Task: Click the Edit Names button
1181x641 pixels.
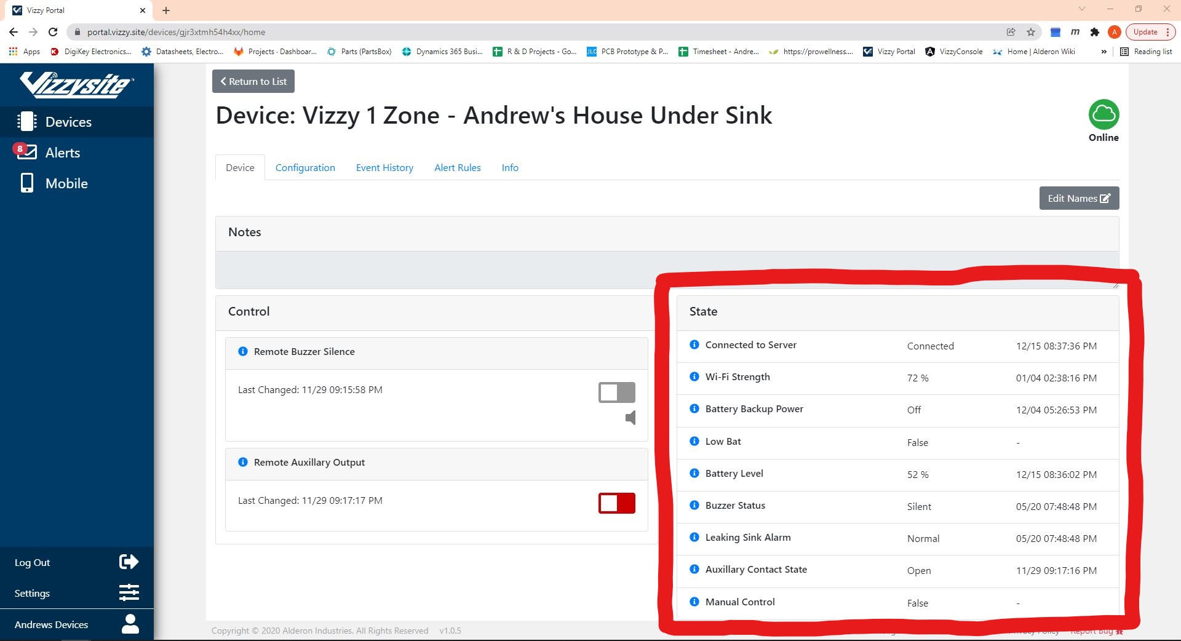Action: point(1079,198)
